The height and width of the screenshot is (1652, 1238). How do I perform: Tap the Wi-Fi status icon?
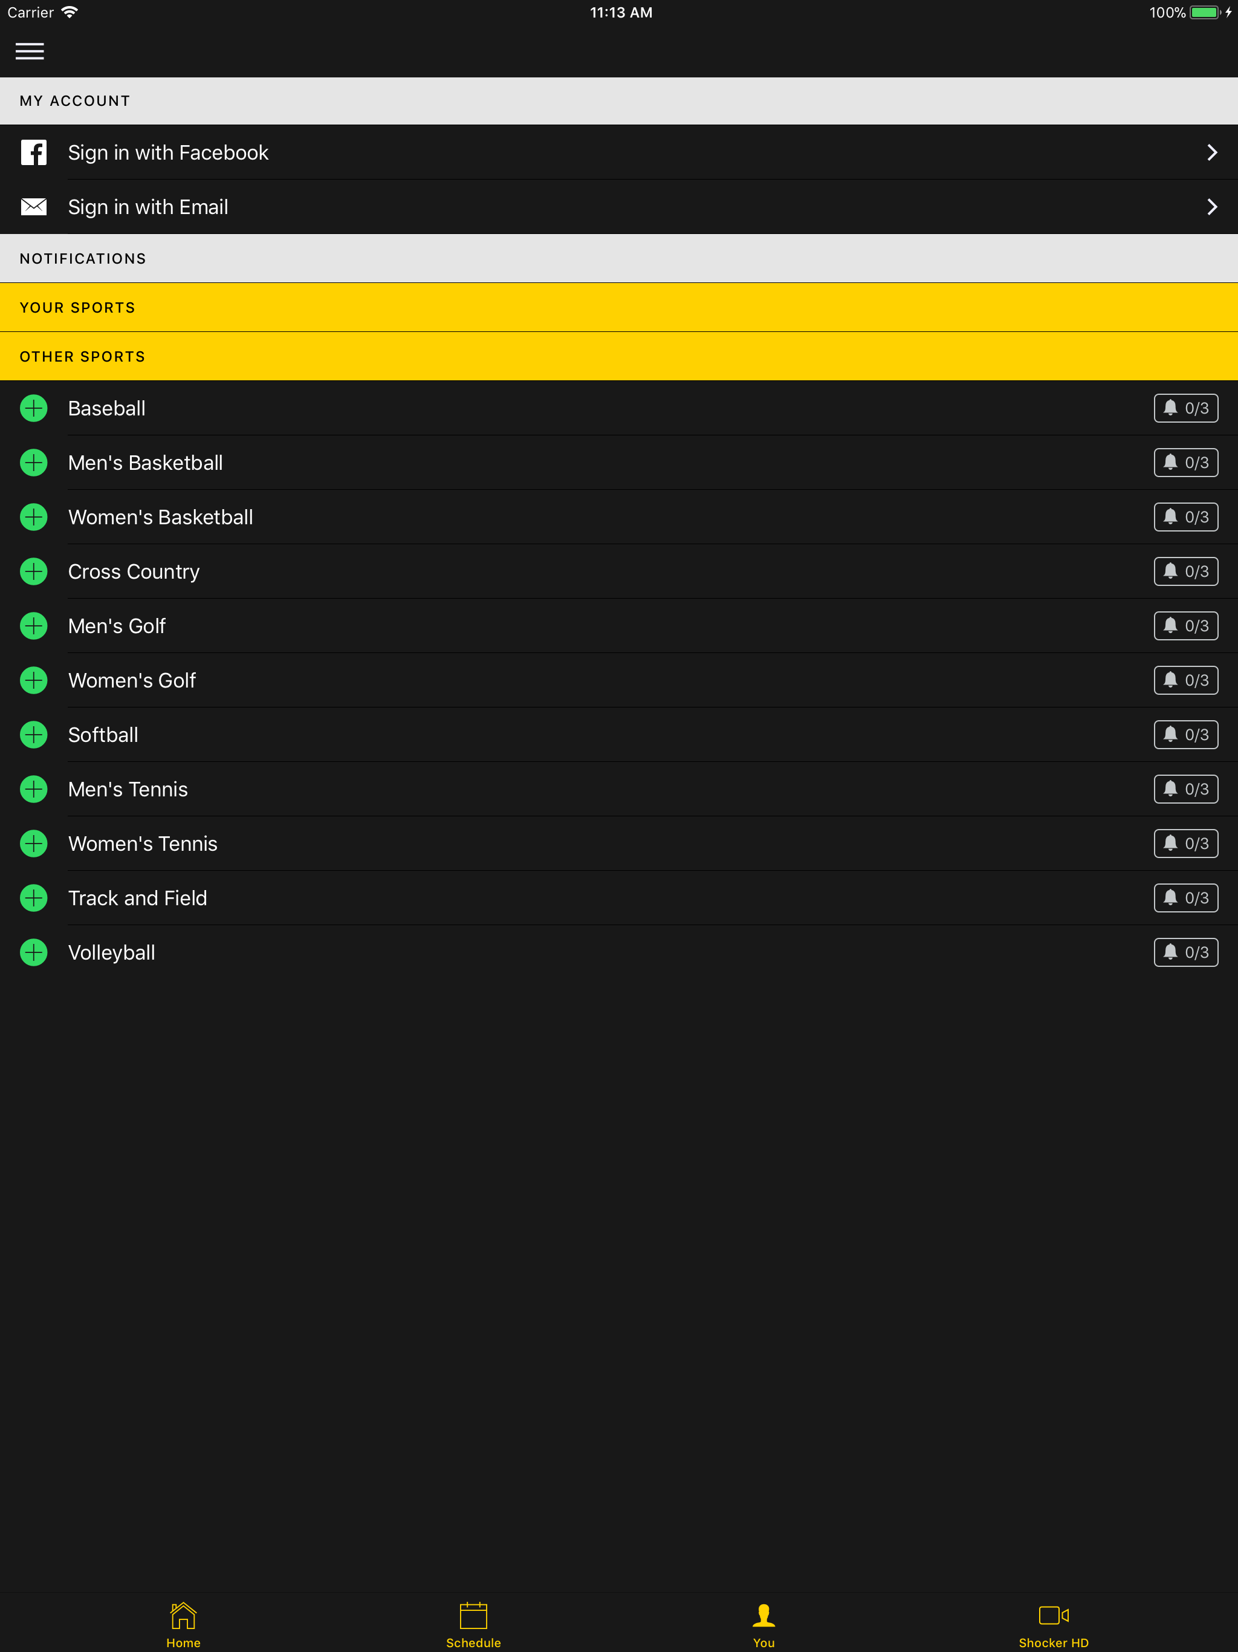pyautogui.click(x=70, y=12)
